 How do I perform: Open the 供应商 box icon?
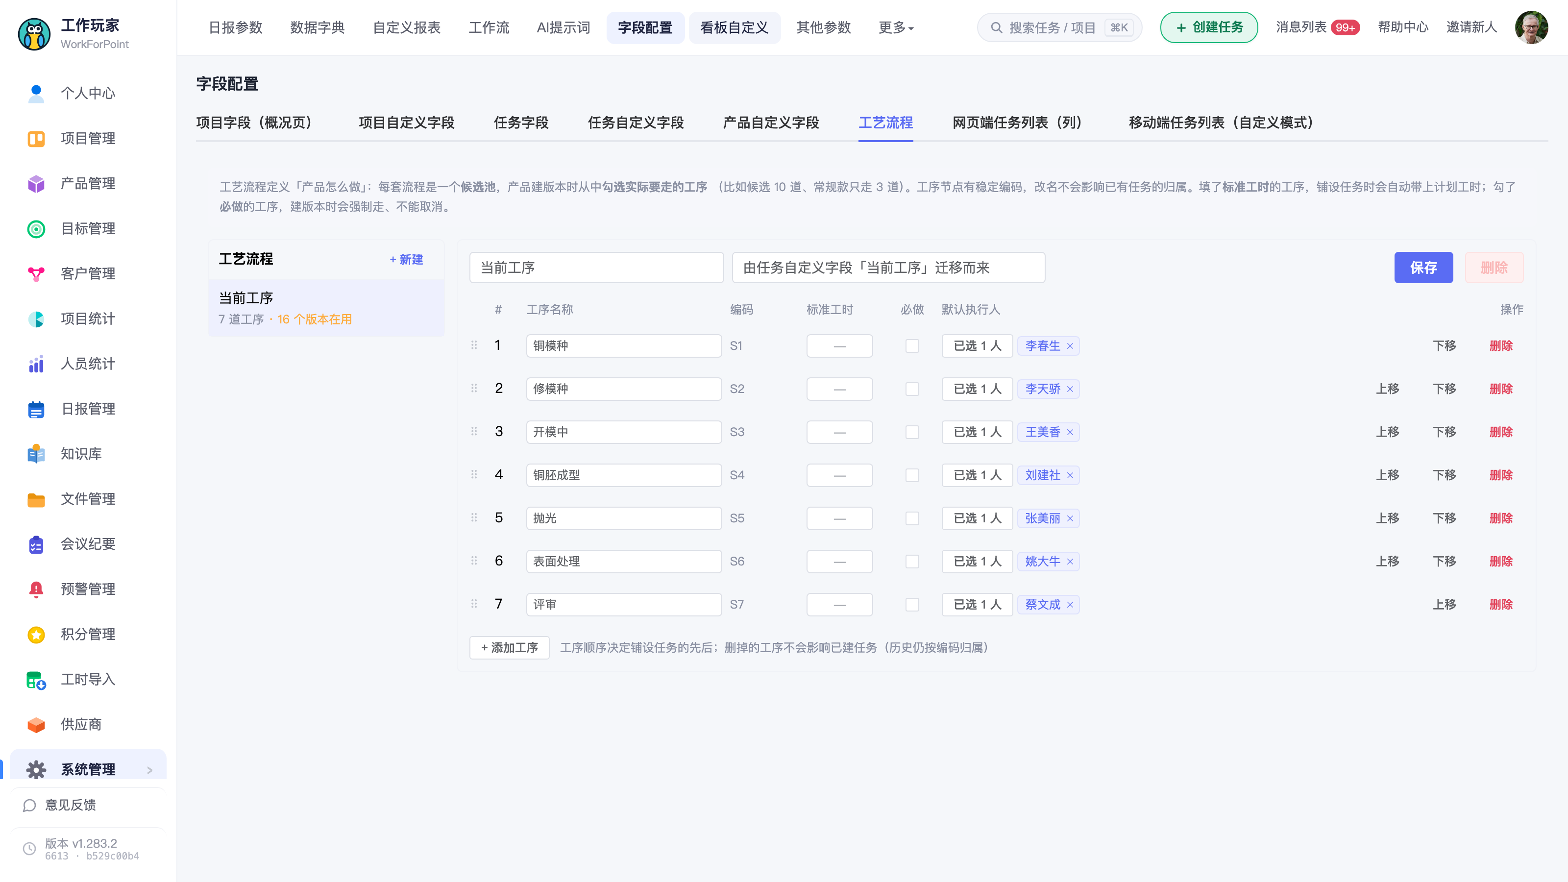coord(36,724)
